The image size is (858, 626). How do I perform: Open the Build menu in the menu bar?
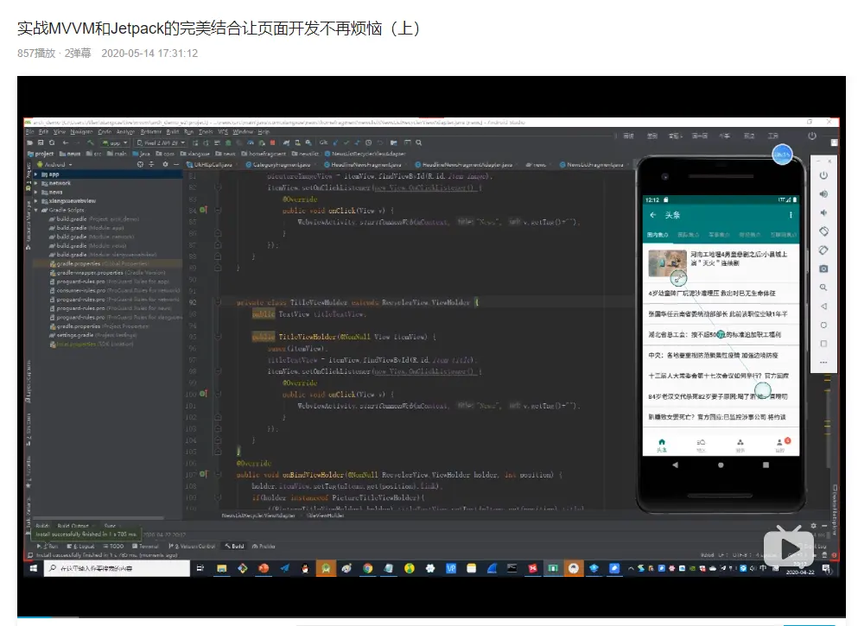point(172,132)
